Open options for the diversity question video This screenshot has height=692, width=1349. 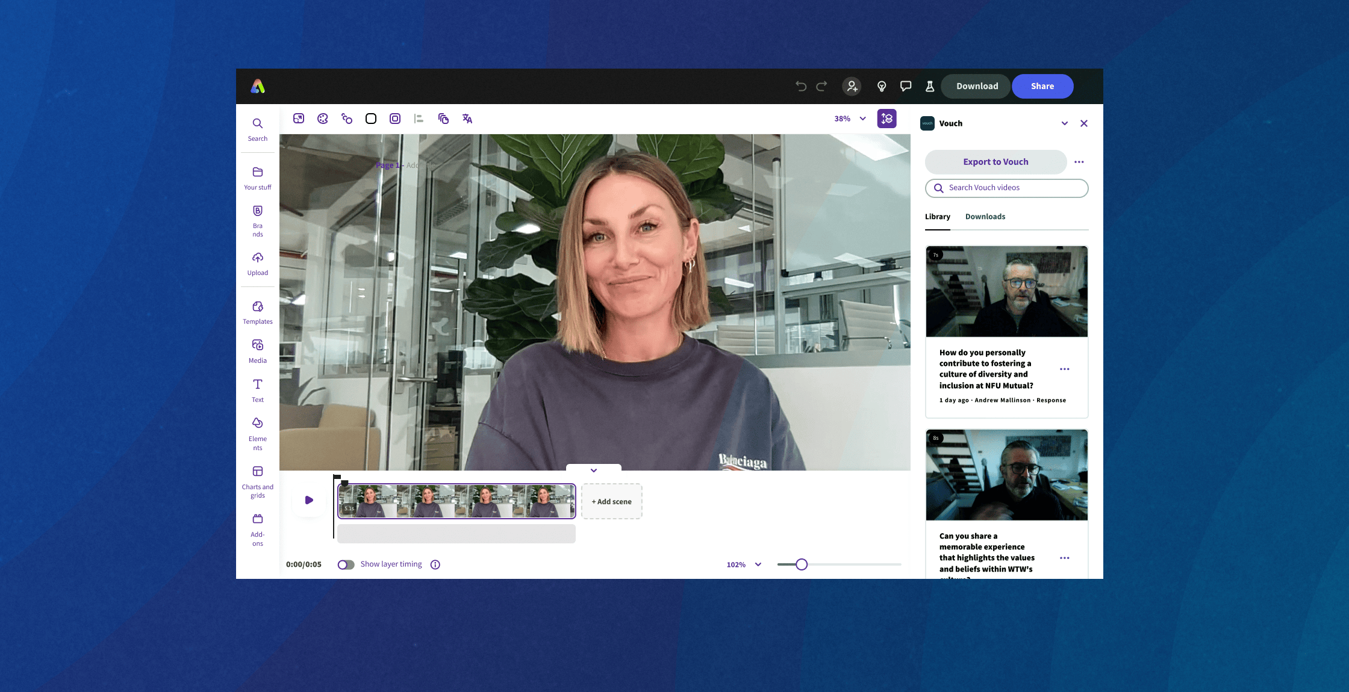(1065, 369)
